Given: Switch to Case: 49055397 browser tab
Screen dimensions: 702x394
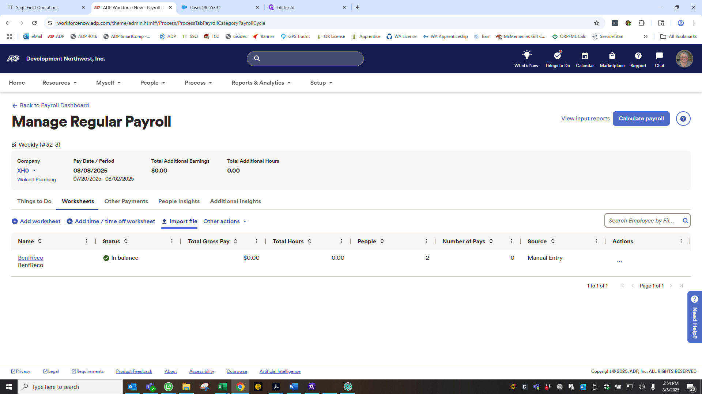Looking at the screenshot, I should pyautogui.click(x=220, y=7).
